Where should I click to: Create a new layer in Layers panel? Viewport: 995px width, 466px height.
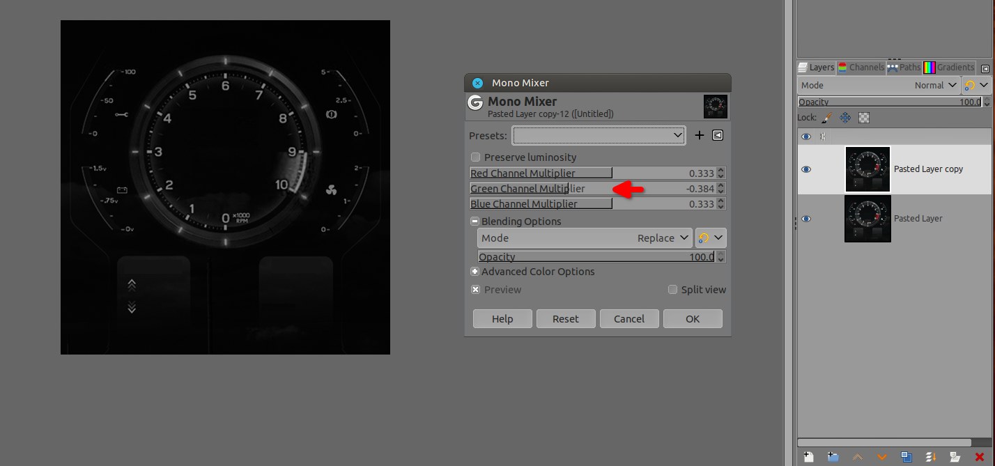pos(808,457)
